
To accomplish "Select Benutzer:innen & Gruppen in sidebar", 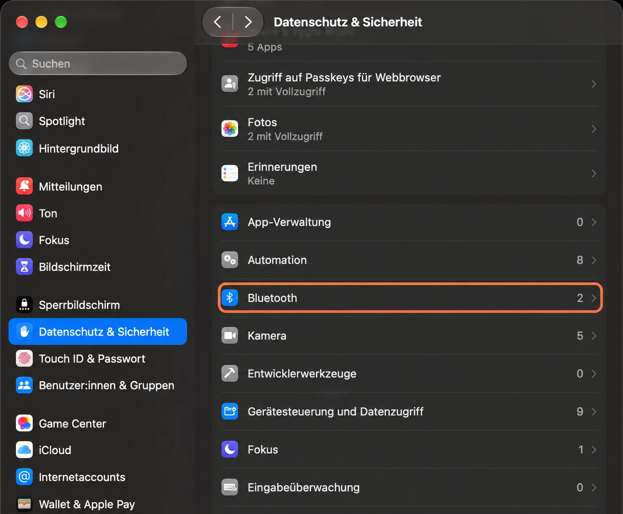I will pos(97,385).
